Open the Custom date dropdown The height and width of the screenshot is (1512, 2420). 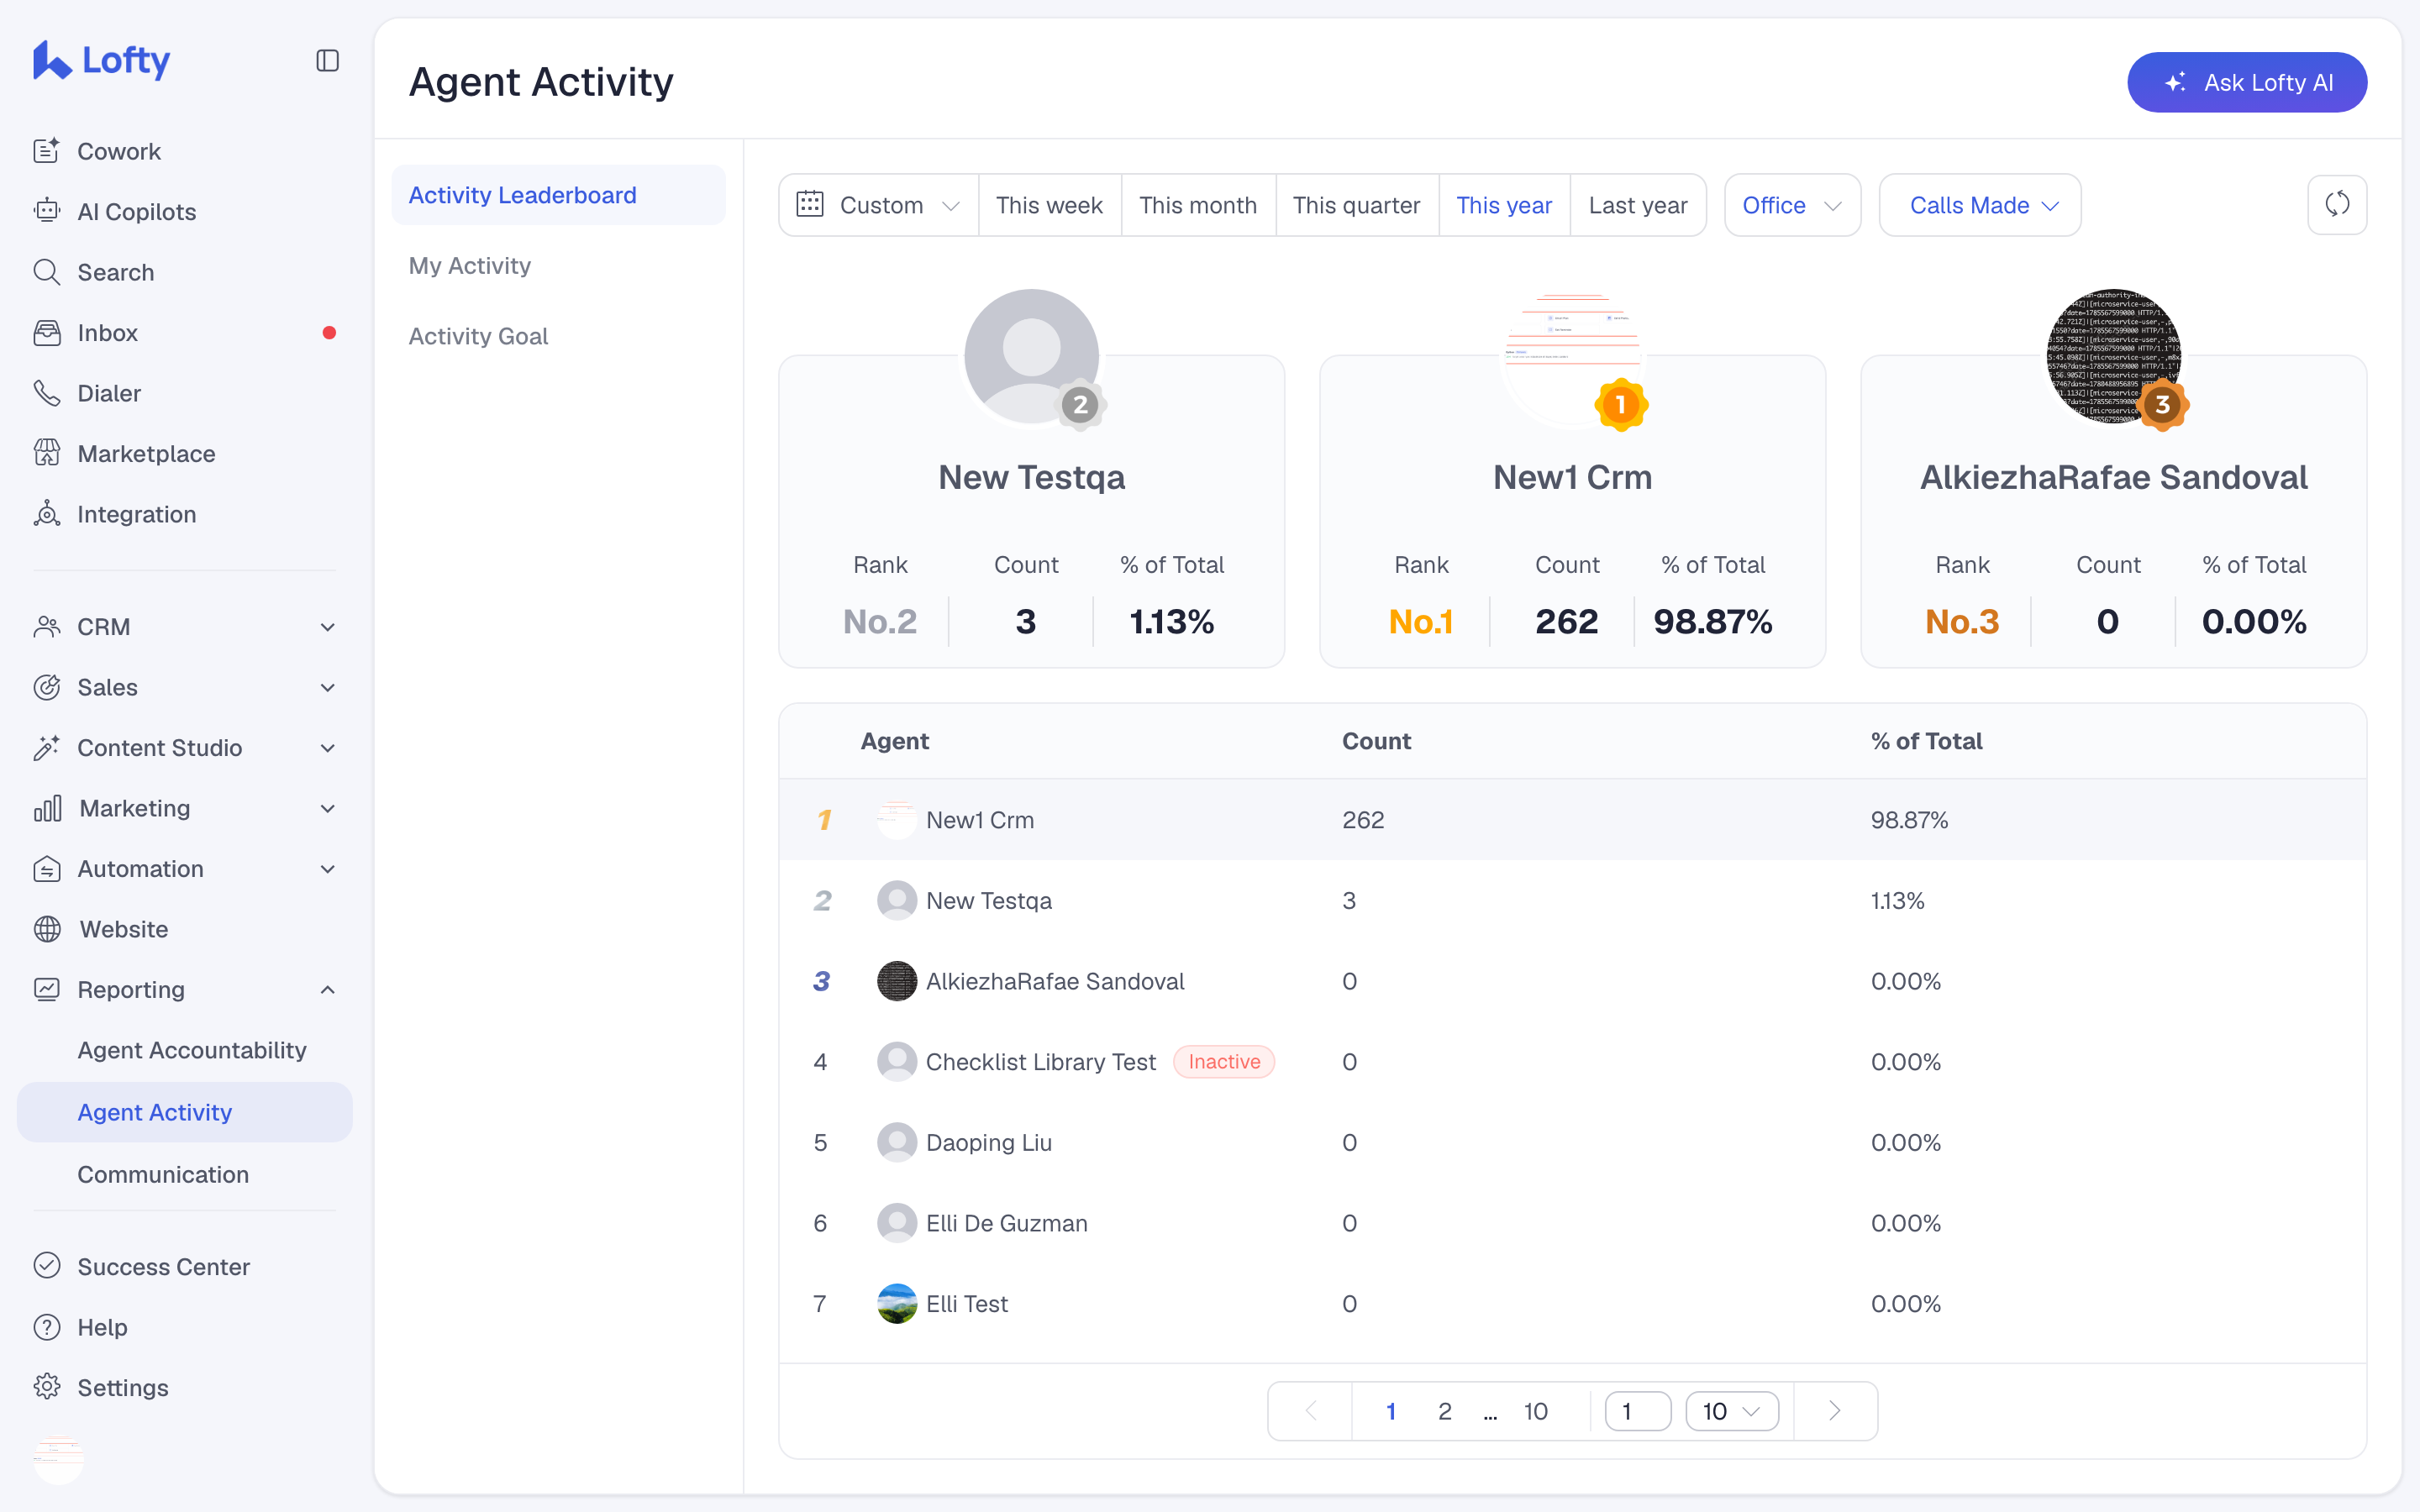(879, 205)
